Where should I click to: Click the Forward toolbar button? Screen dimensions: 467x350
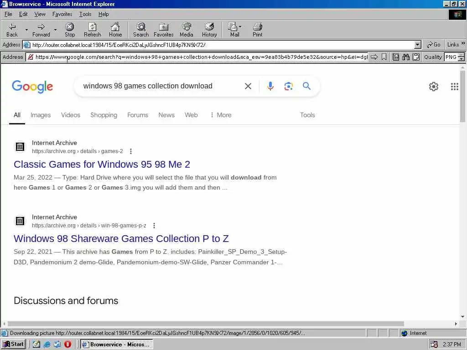click(x=41, y=30)
